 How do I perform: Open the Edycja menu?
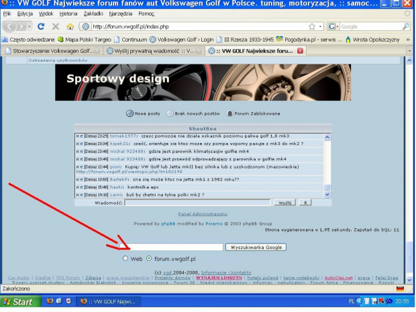pos(25,13)
